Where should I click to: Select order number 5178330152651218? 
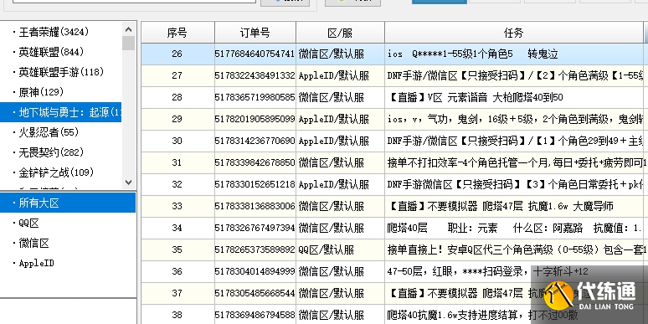pyautogui.click(x=255, y=185)
